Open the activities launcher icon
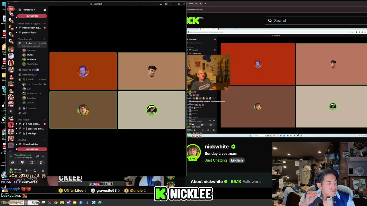The height and width of the screenshot is (206, 367). pos(32,163)
